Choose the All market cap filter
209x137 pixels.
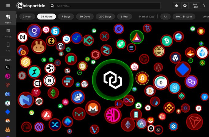(x=165, y=17)
